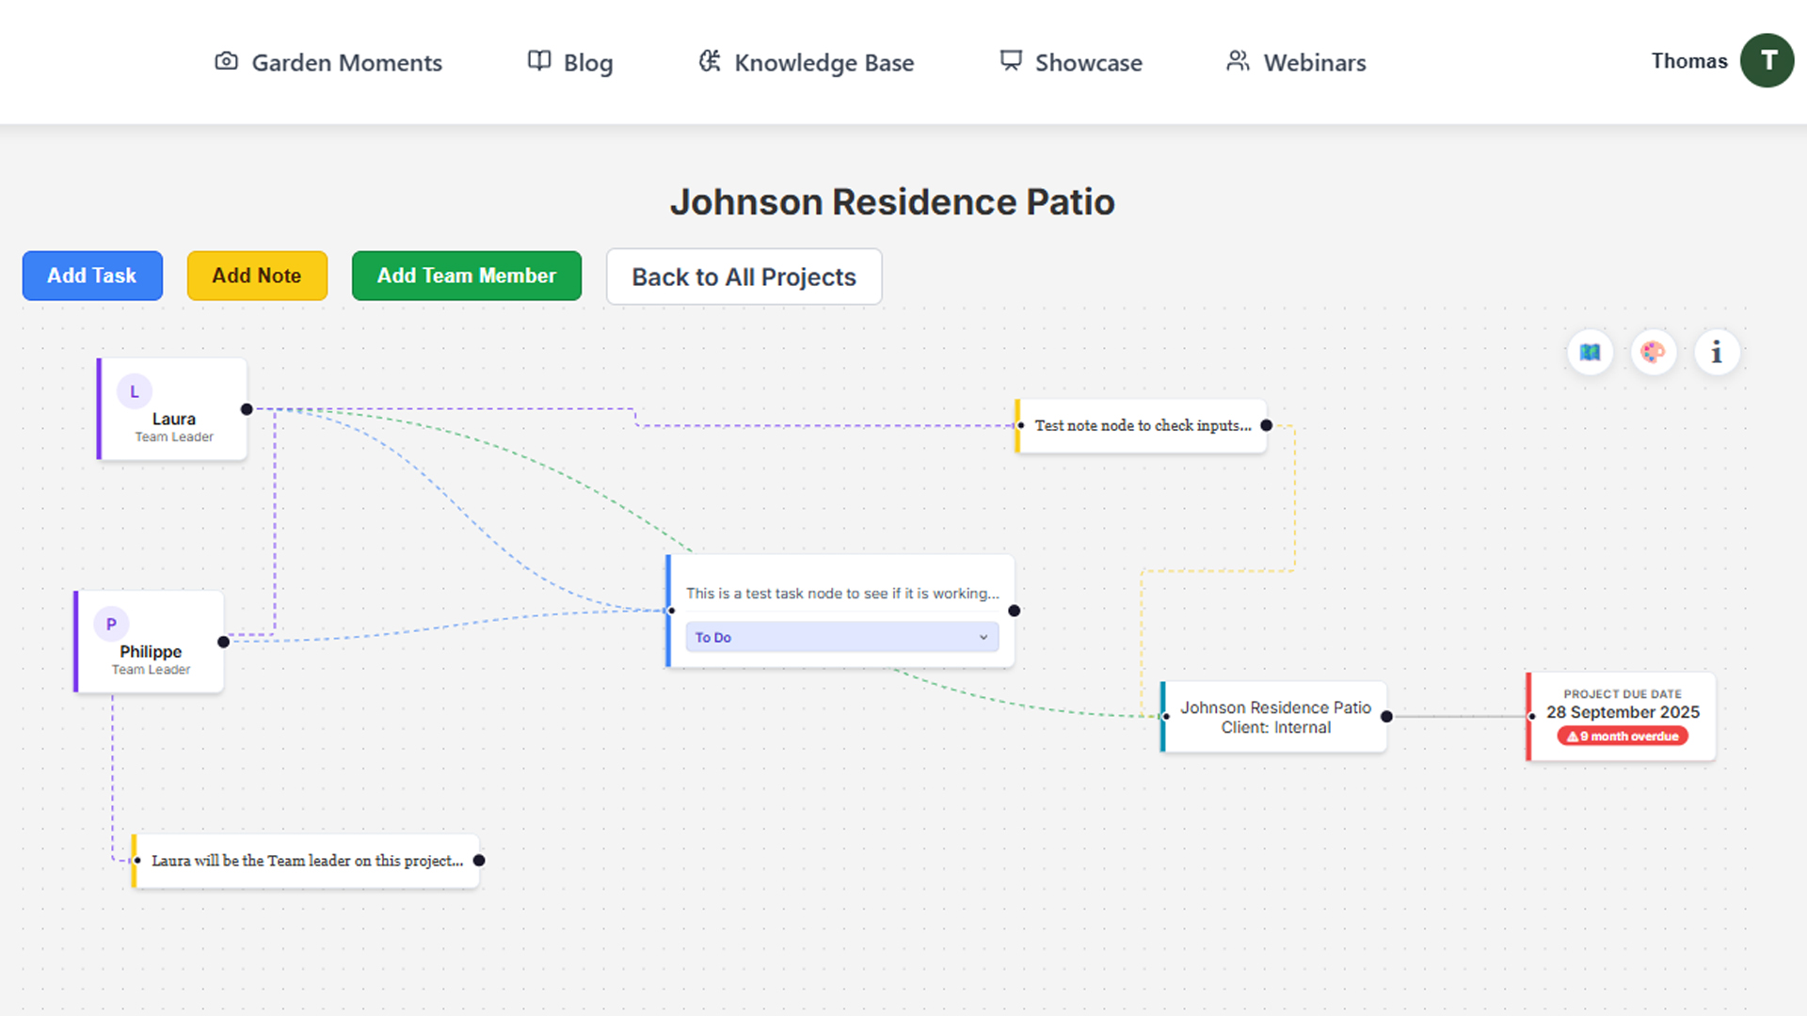This screenshot has height=1016, width=1807.
Task: Click the task node's right connector handle
Action: tap(1014, 611)
